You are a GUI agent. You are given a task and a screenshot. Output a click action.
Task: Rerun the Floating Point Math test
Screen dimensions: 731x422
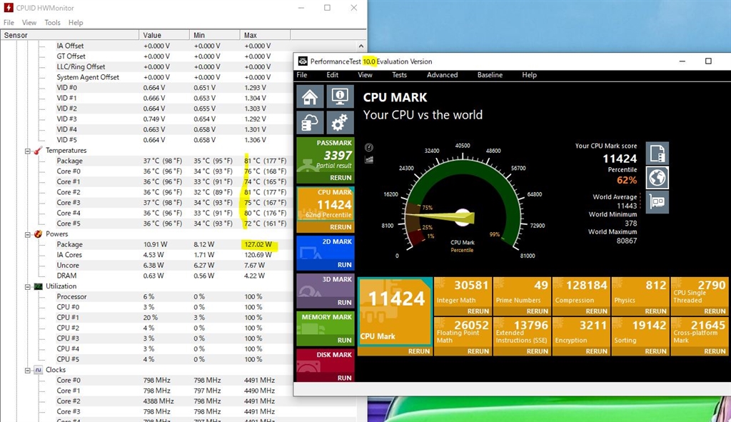[478, 351]
